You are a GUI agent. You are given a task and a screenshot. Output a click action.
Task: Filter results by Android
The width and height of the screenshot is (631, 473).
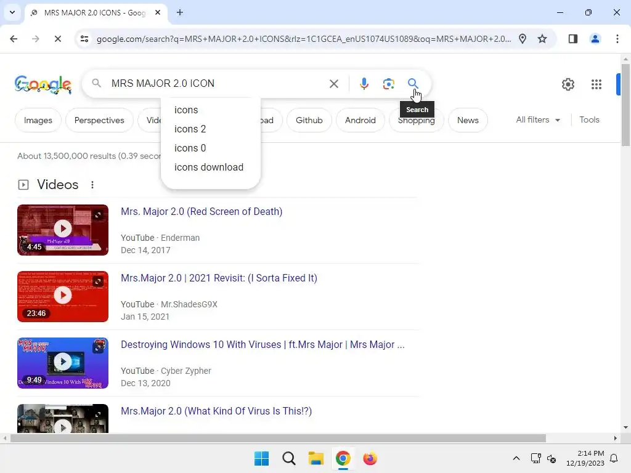pos(360,120)
